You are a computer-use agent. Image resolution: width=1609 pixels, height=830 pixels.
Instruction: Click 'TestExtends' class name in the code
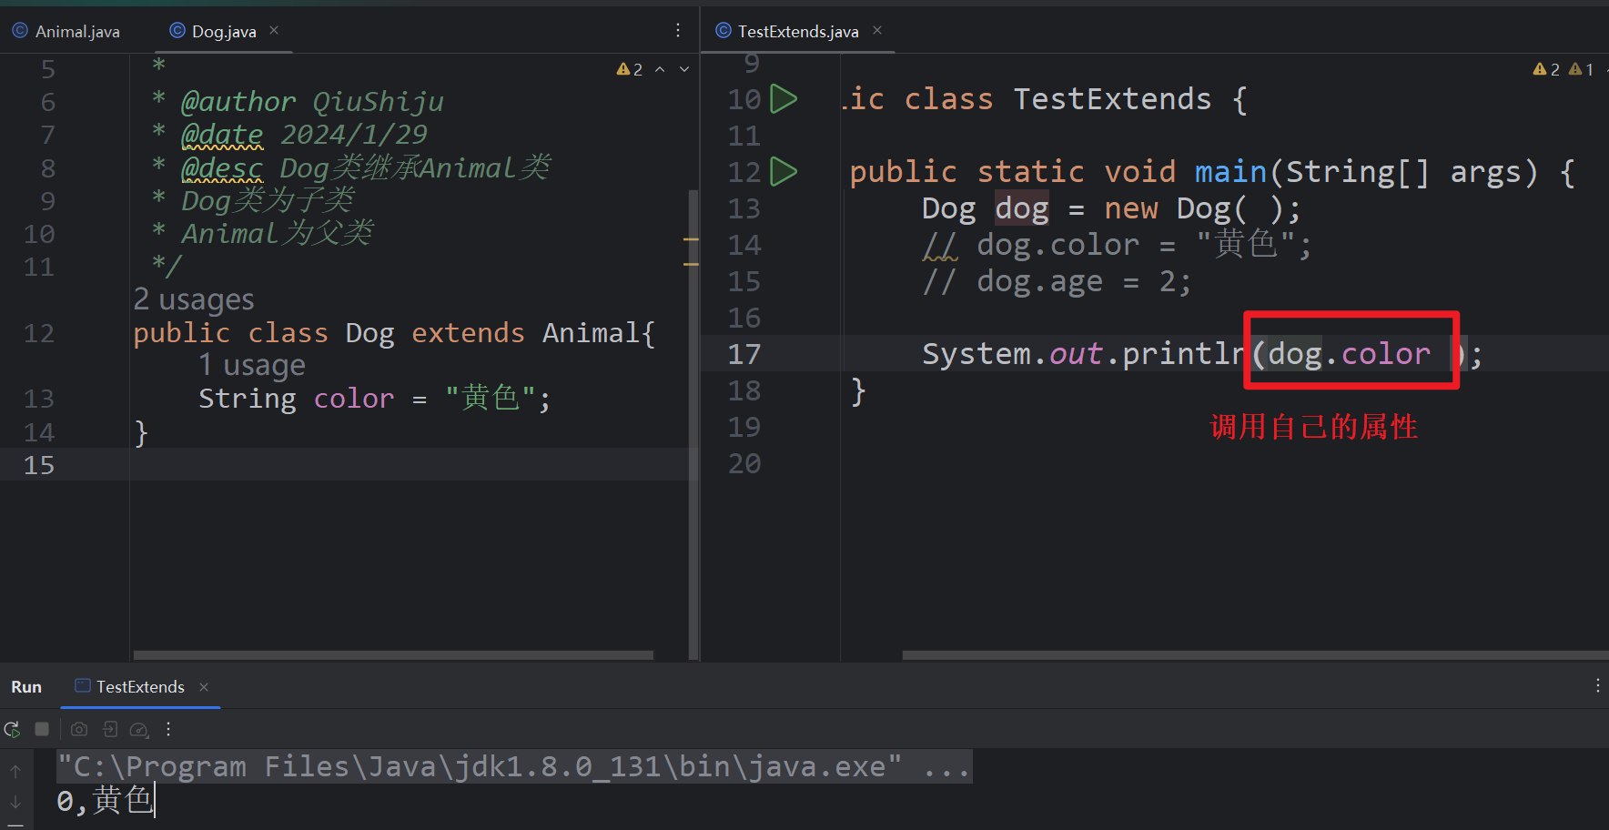[x=1112, y=98]
